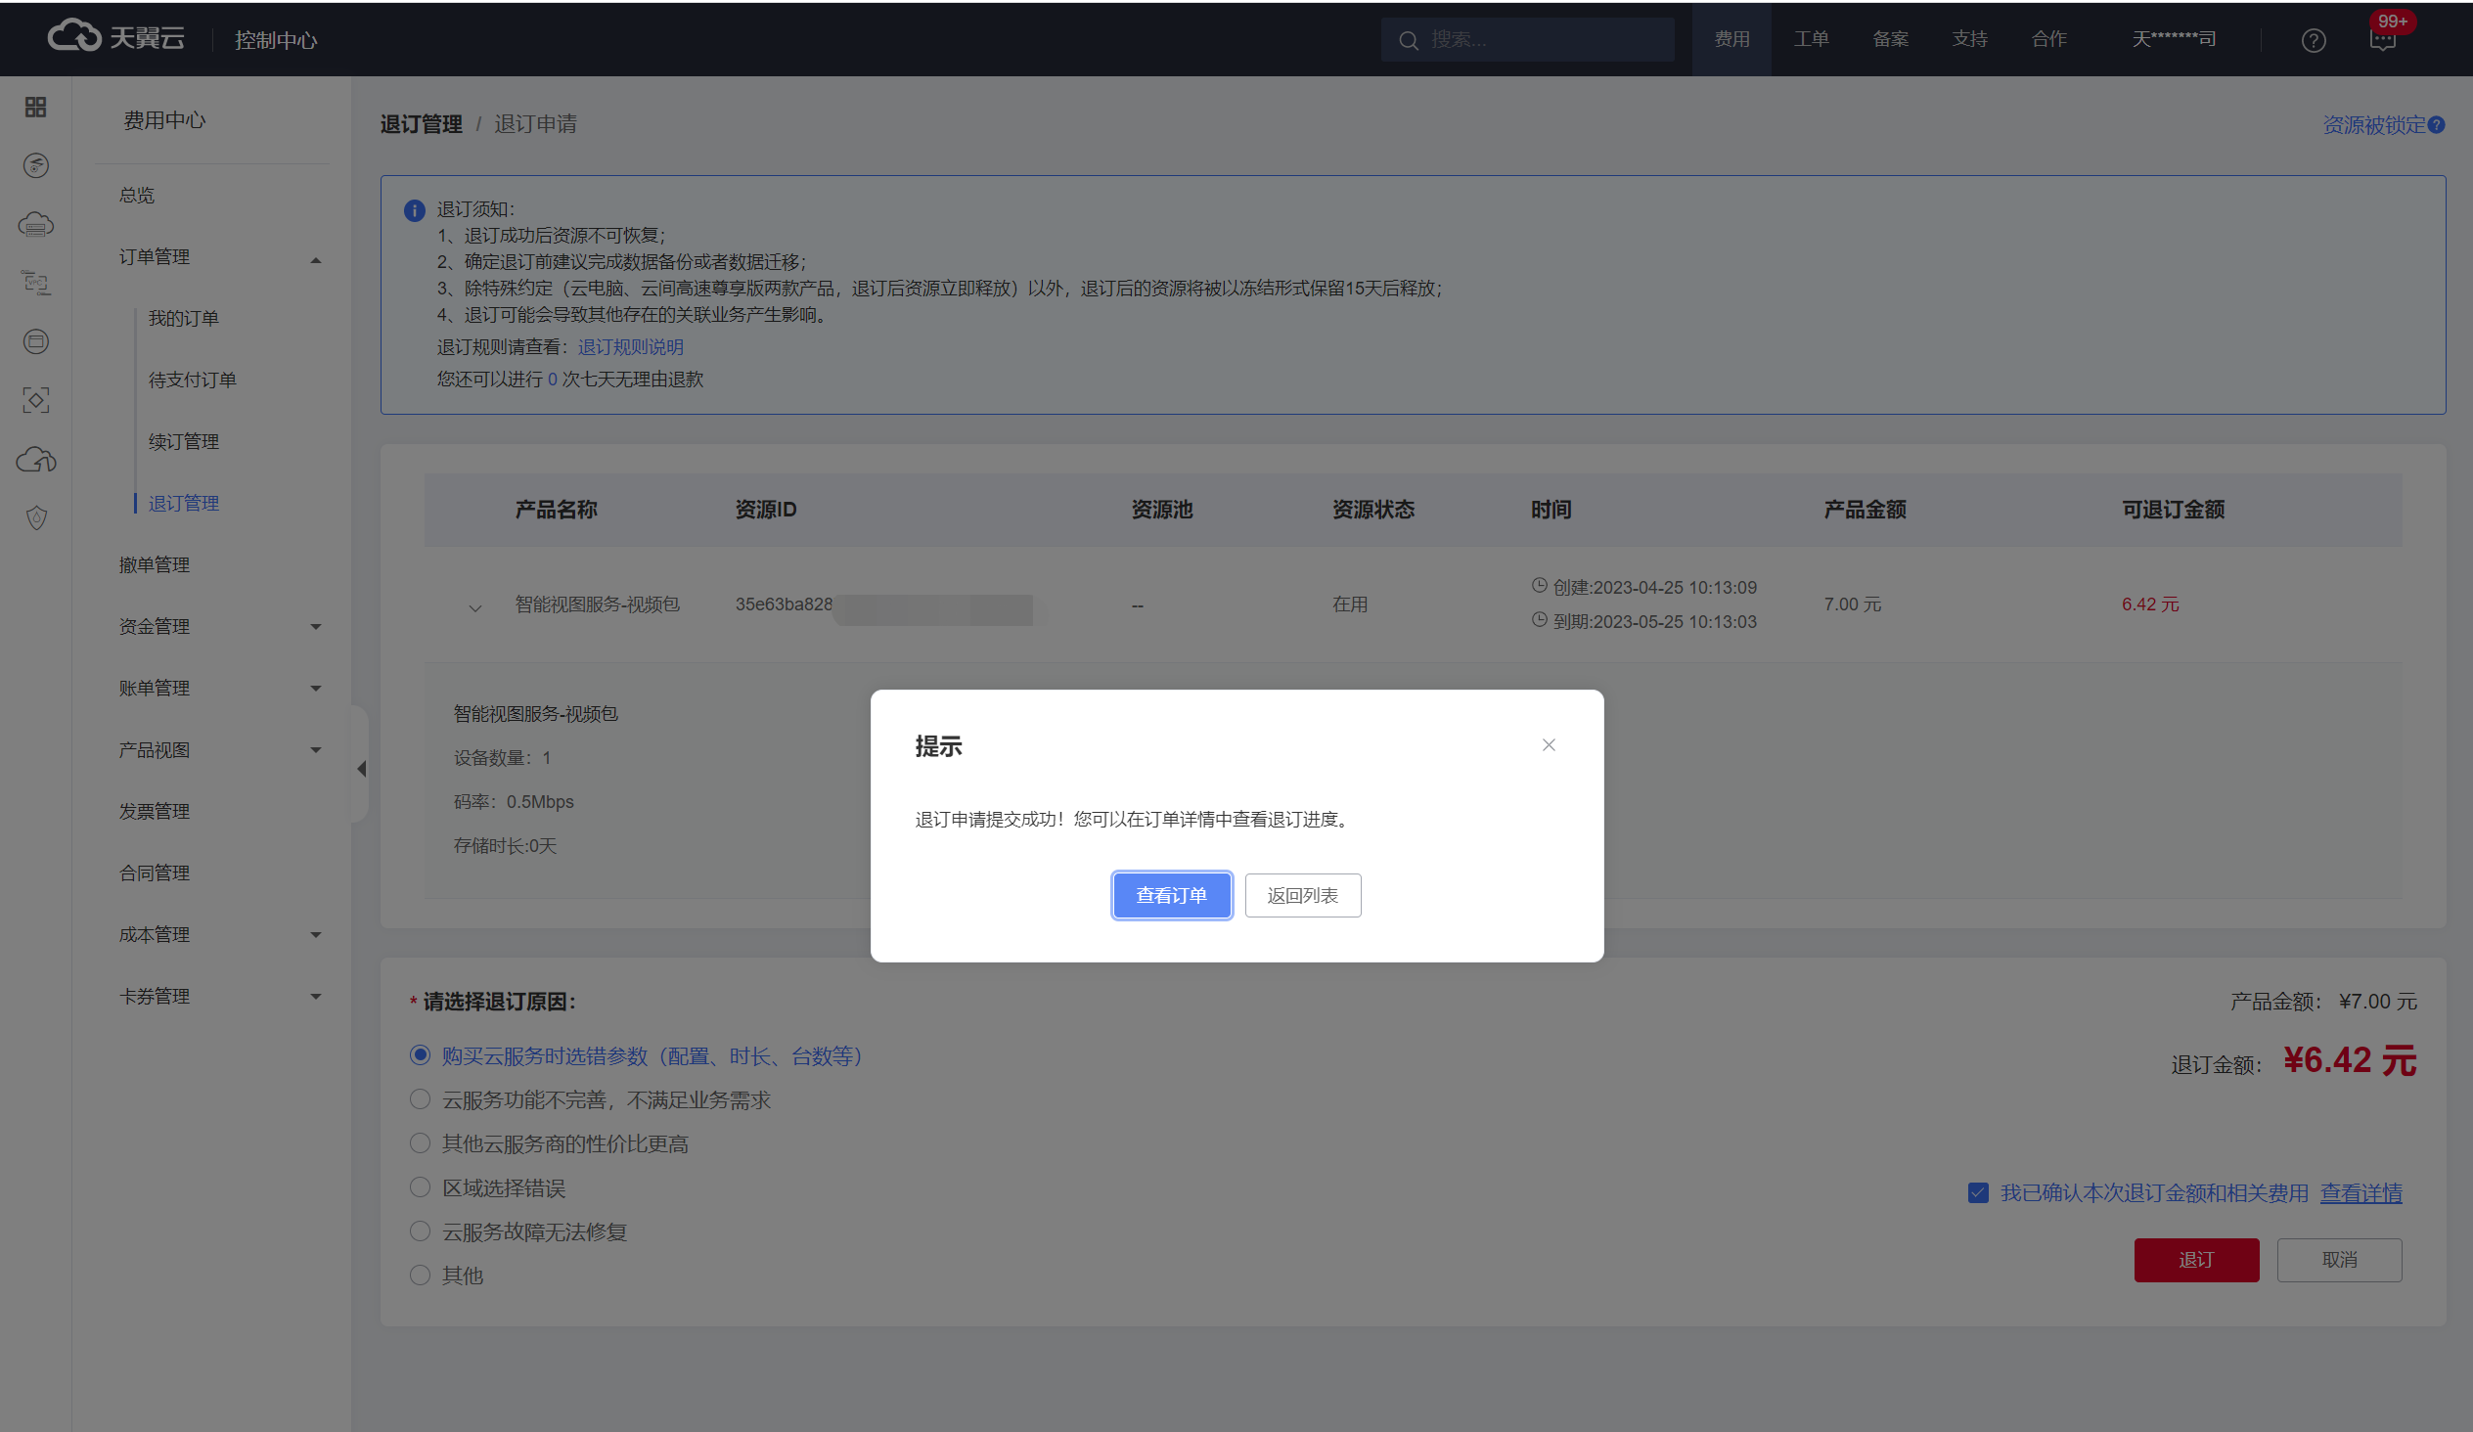Click the 查看订单 button
Screen dimensions: 2473x1432
tap(1171, 895)
